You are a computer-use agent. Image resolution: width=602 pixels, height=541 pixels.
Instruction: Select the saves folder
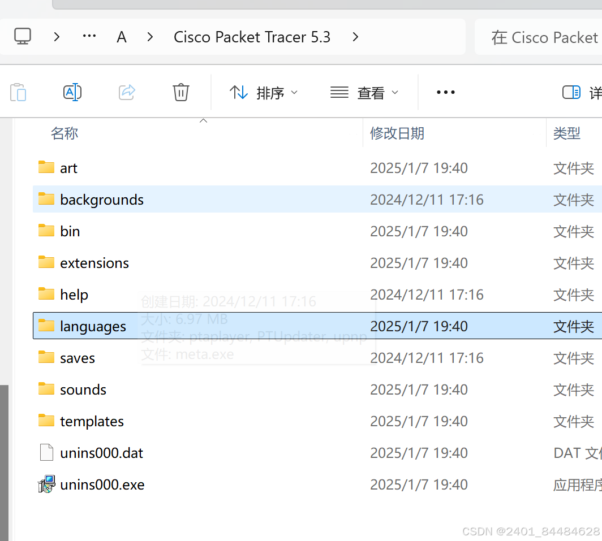click(317, 358)
